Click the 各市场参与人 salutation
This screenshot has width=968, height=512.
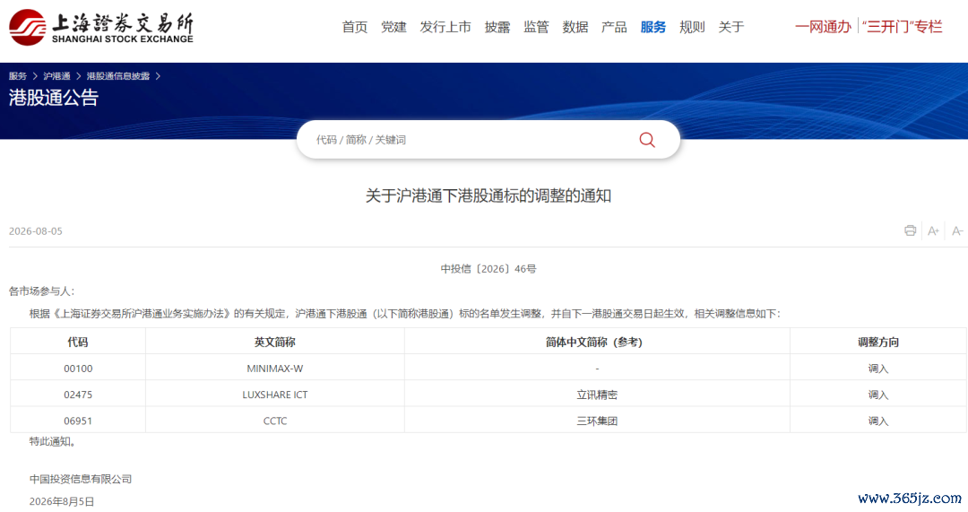click(41, 291)
